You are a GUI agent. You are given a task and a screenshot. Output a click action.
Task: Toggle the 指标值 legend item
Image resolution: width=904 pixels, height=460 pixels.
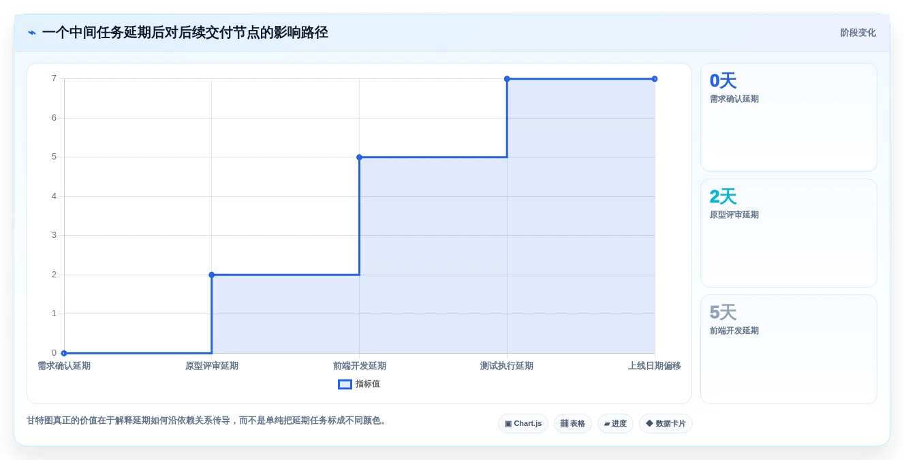pyautogui.click(x=359, y=384)
